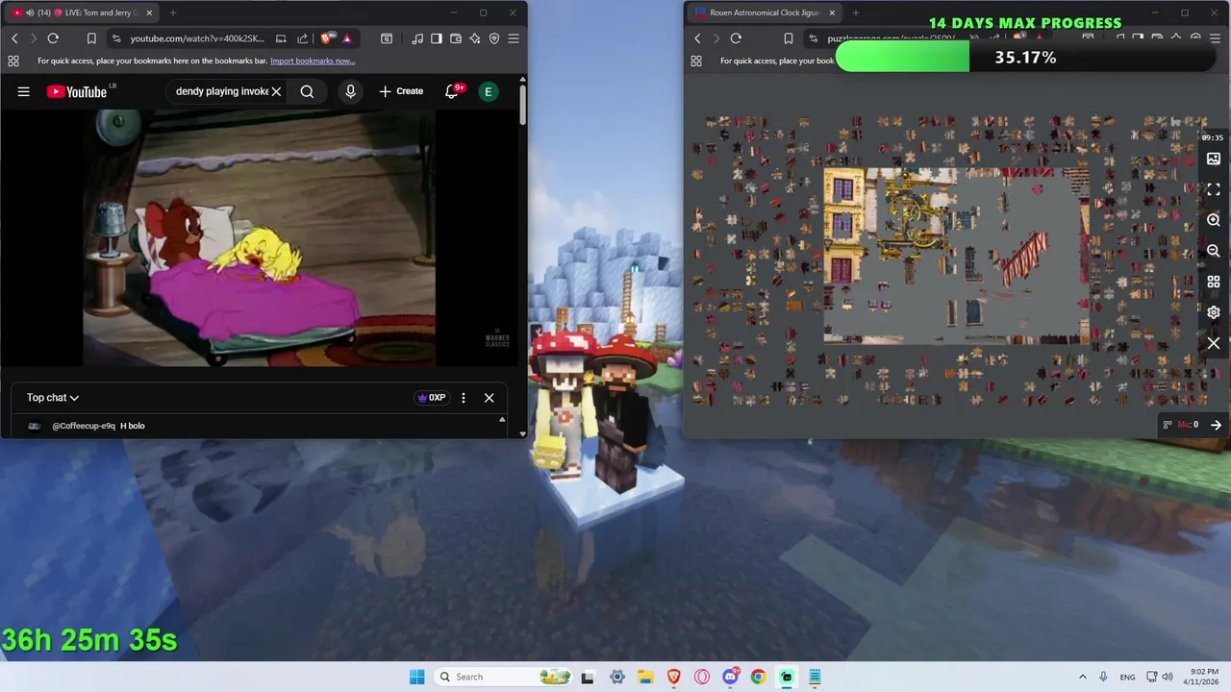Screen dimensions: 1231x692
Task: Zoom in on the puzzle
Action: coord(1214,220)
